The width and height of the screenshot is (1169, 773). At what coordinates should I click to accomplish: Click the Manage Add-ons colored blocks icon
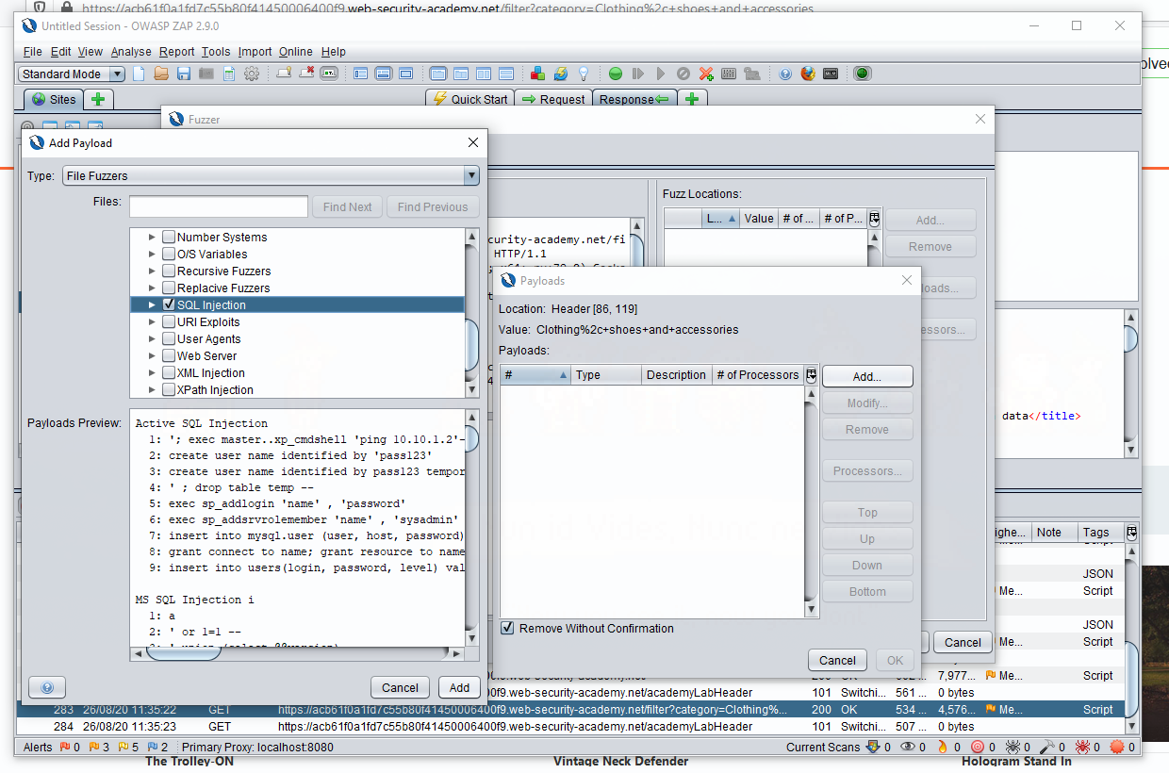coord(537,74)
